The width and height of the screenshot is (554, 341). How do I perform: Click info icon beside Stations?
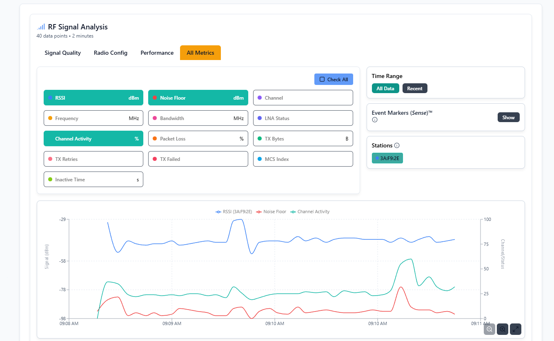click(x=397, y=145)
